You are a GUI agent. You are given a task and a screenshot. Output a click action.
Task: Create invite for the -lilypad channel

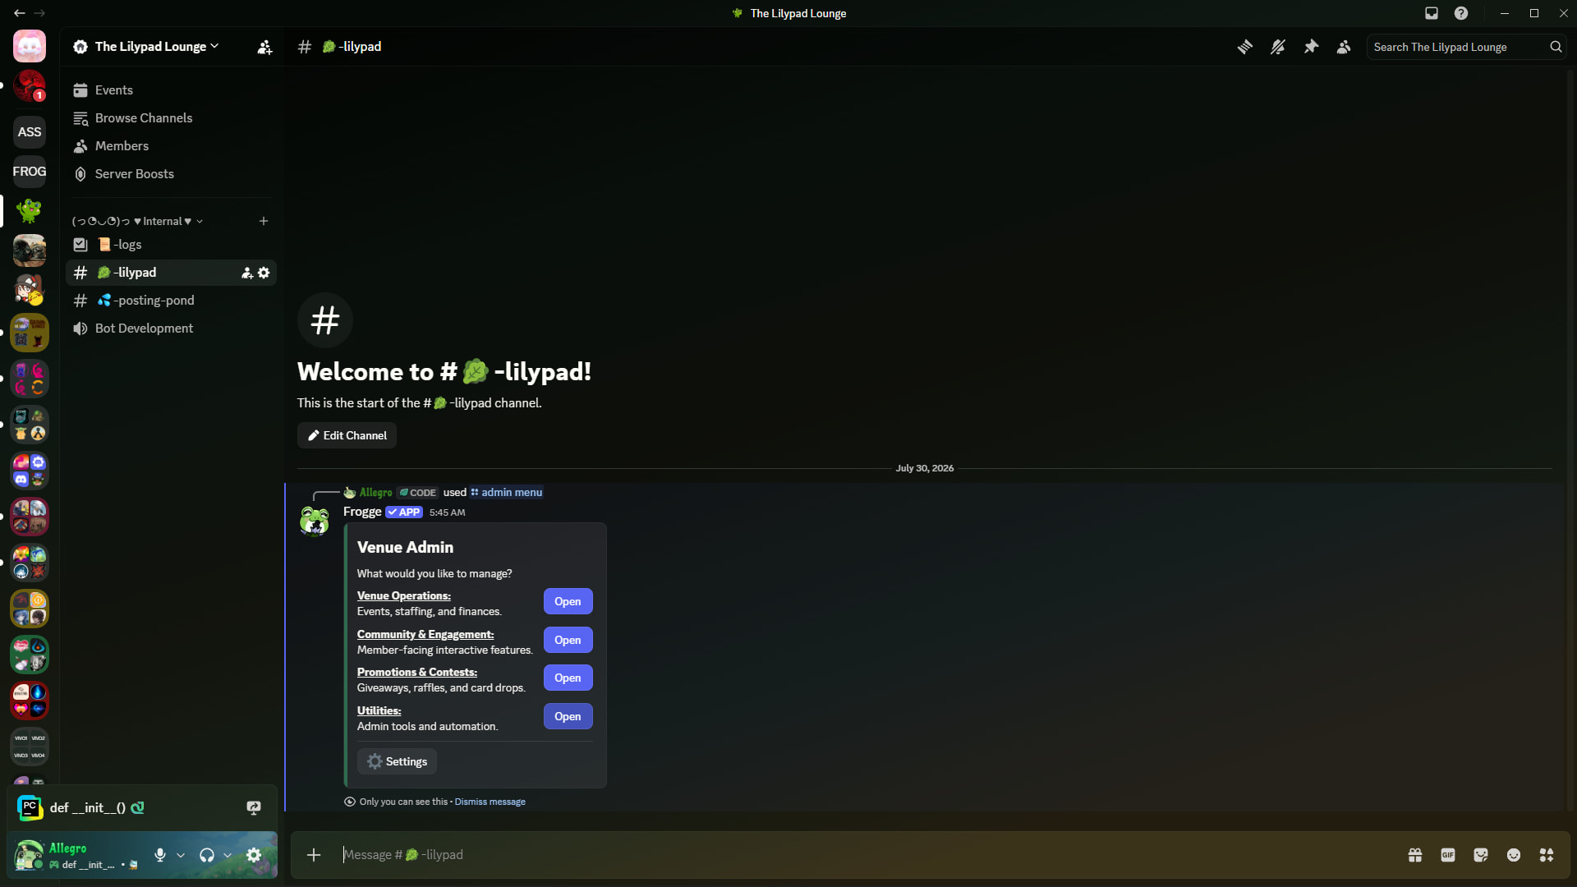246,273
